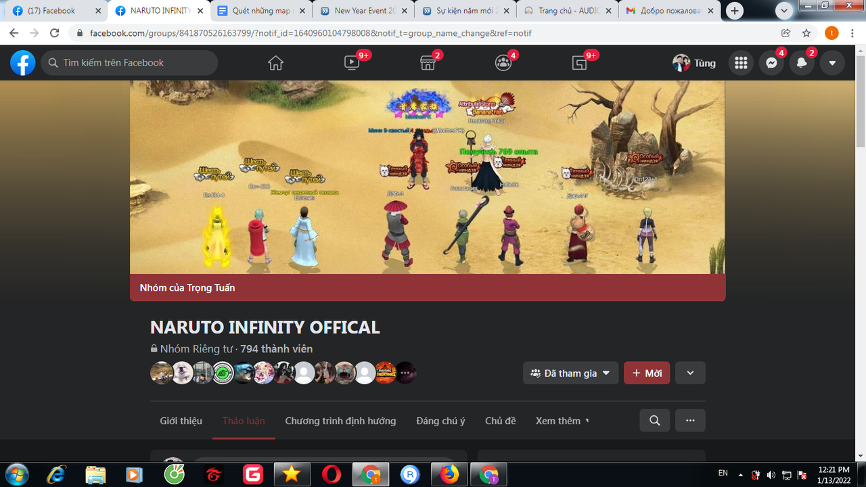
Task: Open Firefox from the taskbar
Action: 448,474
